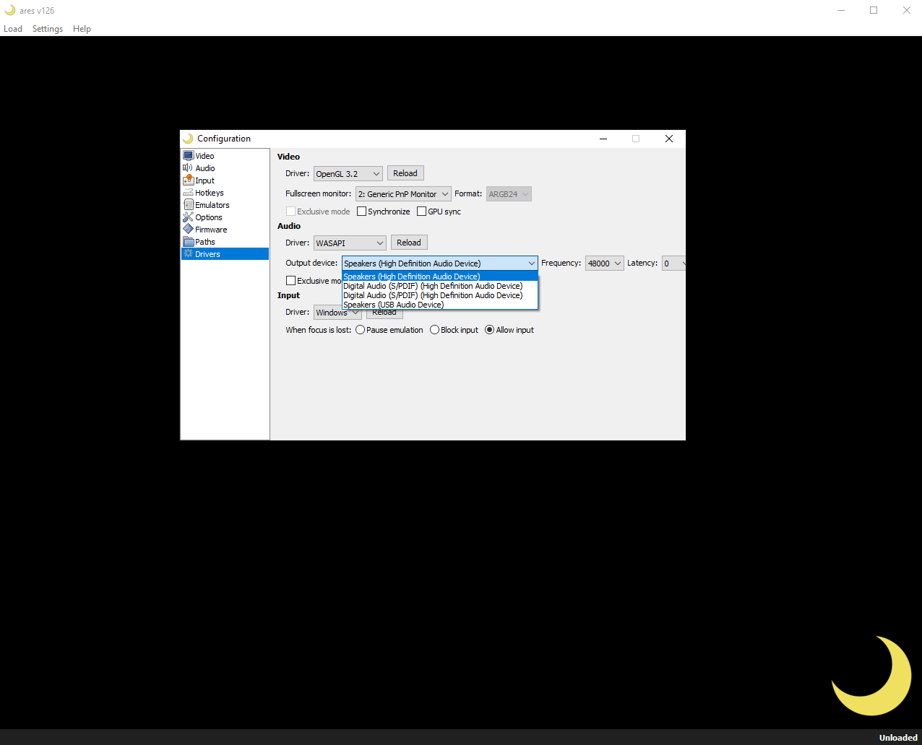Click the Video monitor icon in sidebar
Image resolution: width=922 pixels, height=745 pixels.
click(189, 156)
